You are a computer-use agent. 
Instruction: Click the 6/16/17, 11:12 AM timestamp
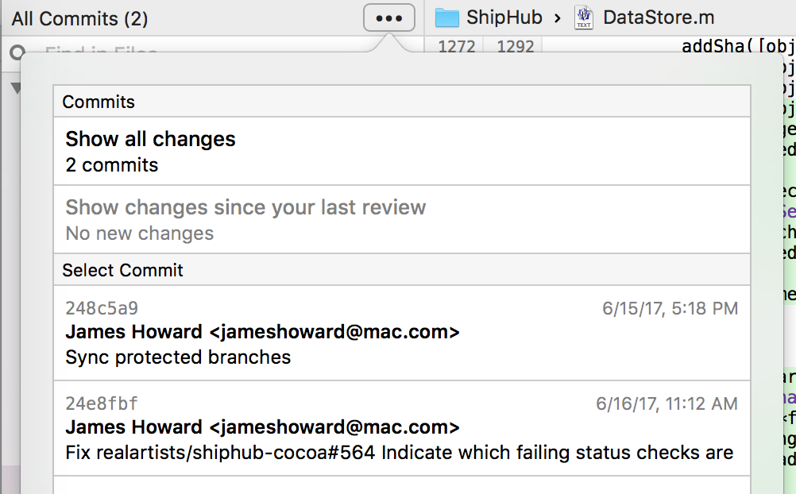[667, 403]
